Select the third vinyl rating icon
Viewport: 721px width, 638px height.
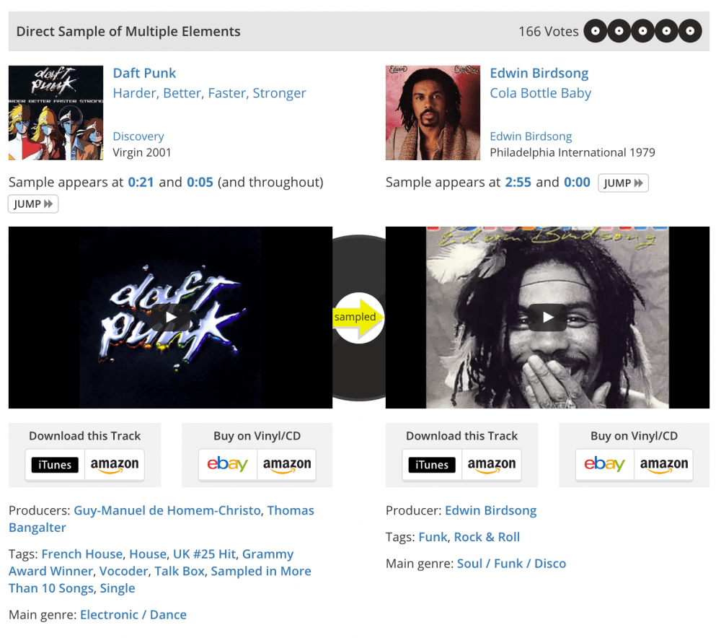(643, 31)
